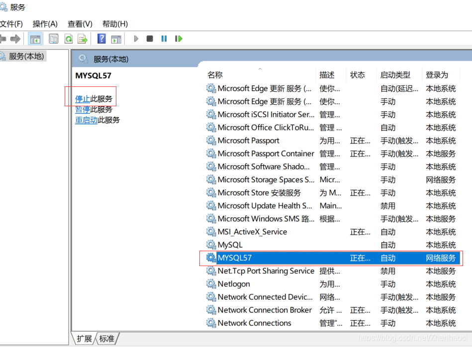Click the Start service toolbar icon

[136, 38]
